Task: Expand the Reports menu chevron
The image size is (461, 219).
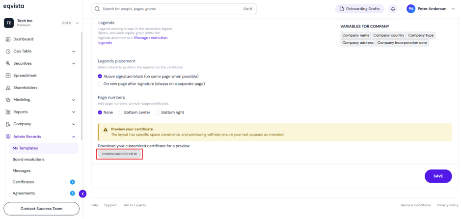Action: point(74,112)
